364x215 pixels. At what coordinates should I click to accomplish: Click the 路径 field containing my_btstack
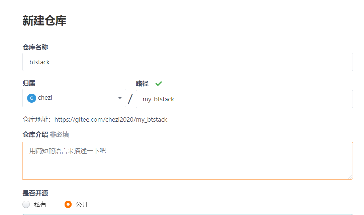244,99
